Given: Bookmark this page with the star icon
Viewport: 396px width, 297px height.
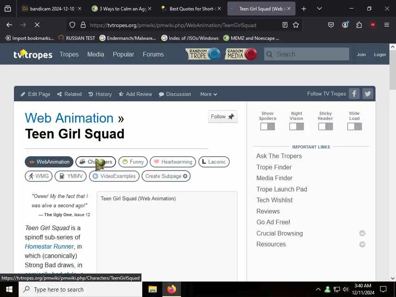Looking at the screenshot, I should click(x=296, y=25).
